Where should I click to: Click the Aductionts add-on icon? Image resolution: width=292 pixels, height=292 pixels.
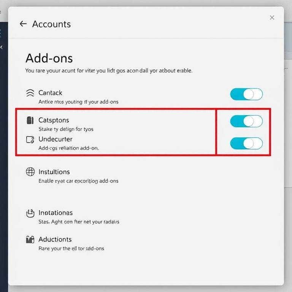pyautogui.click(x=30, y=240)
